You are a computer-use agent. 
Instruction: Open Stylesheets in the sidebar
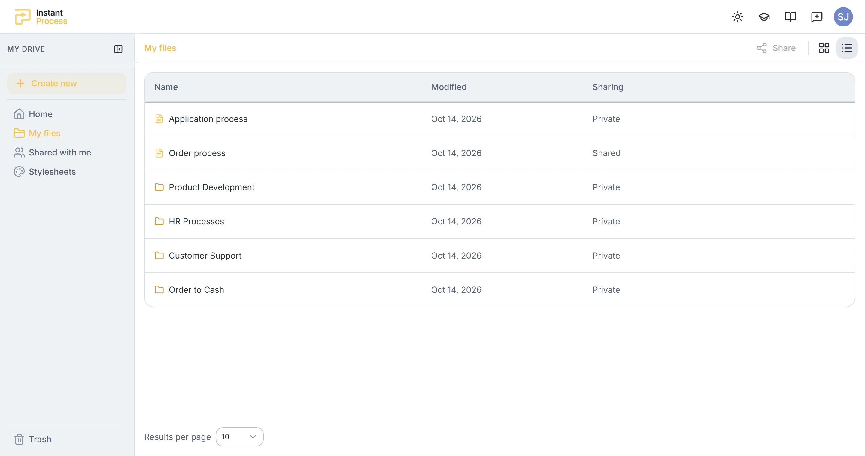click(x=45, y=172)
